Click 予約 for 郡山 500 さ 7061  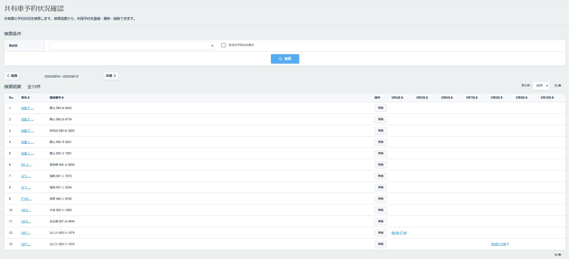click(380, 153)
